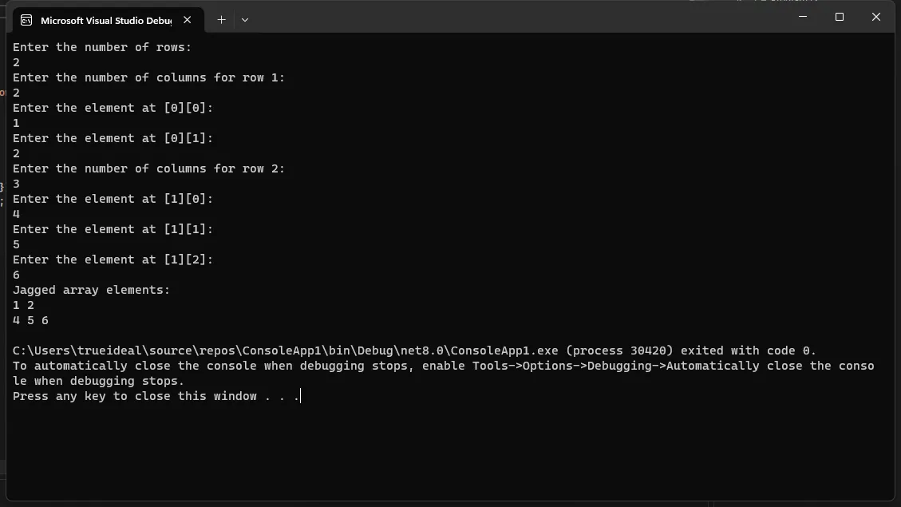Open a new terminal tab with plus icon
The height and width of the screenshot is (507, 901).
(x=221, y=19)
